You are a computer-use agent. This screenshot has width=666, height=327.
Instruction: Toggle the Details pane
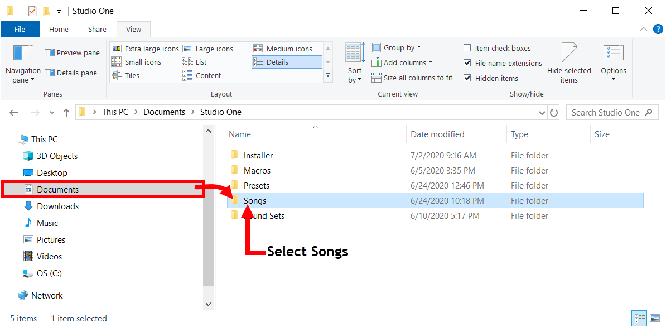[71, 73]
